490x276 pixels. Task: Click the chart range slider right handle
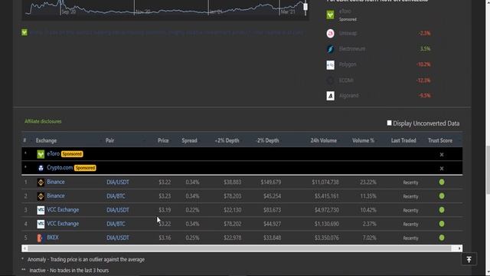tap(305, 7)
